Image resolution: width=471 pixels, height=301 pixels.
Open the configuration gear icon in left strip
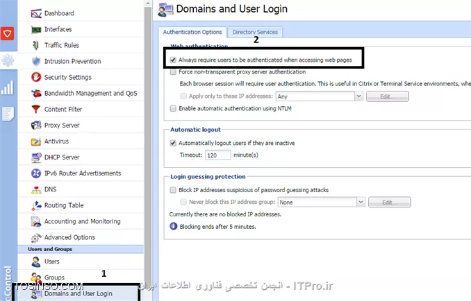coord(8,61)
